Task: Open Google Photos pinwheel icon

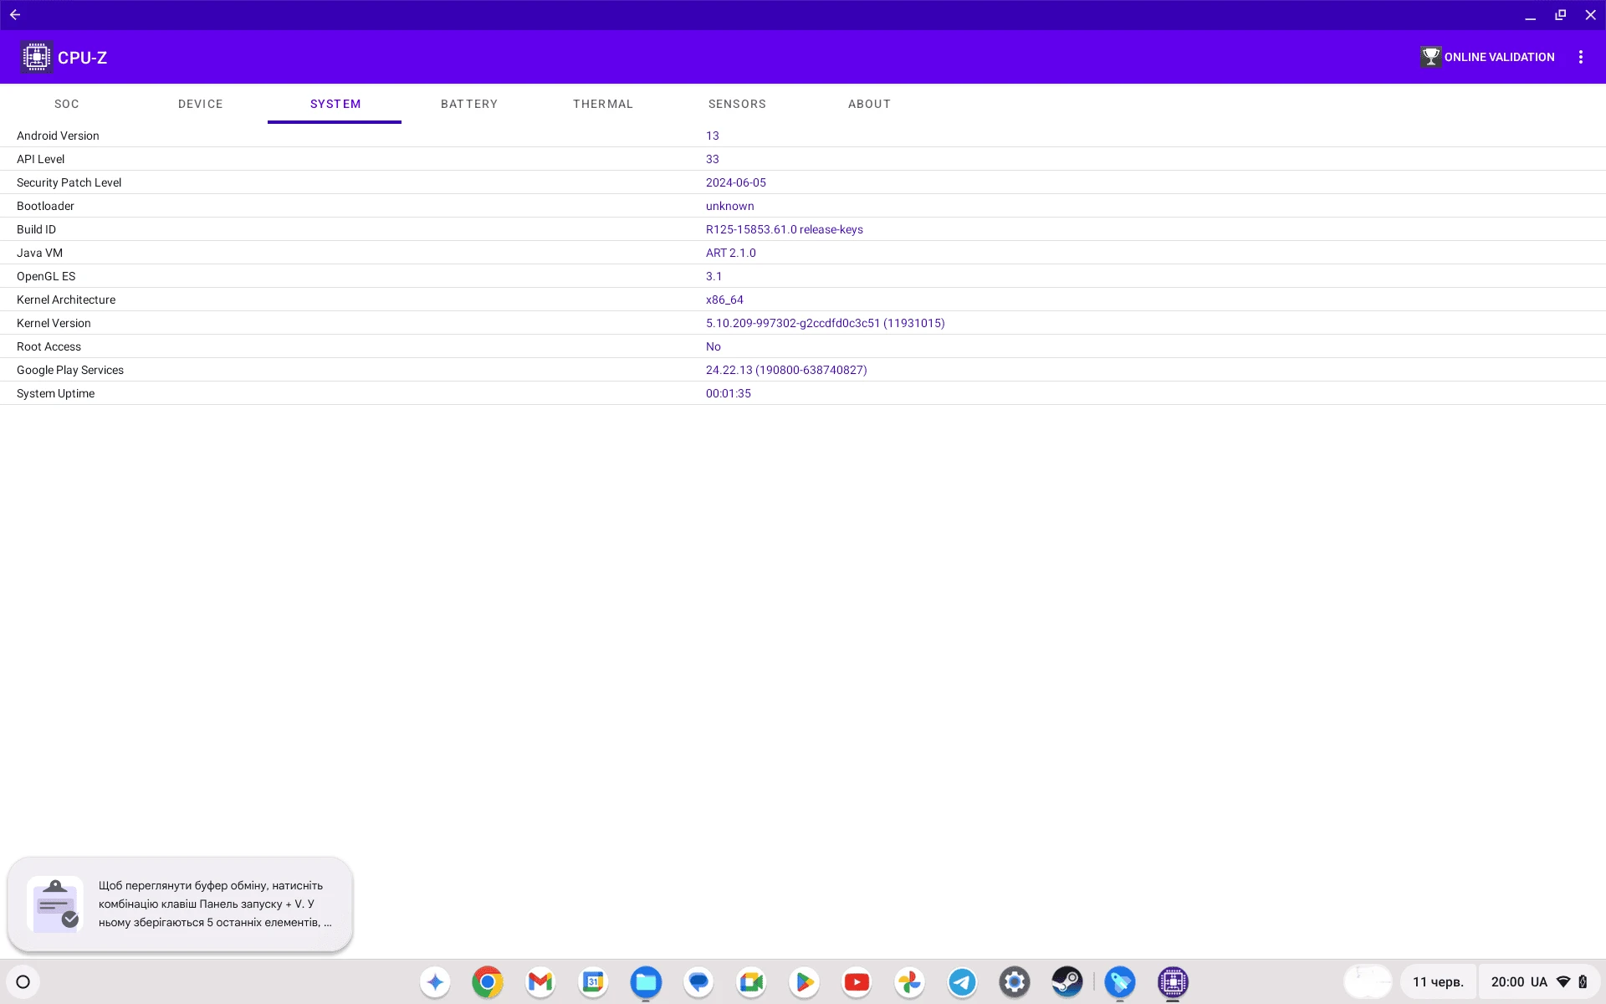Action: pos(909,982)
